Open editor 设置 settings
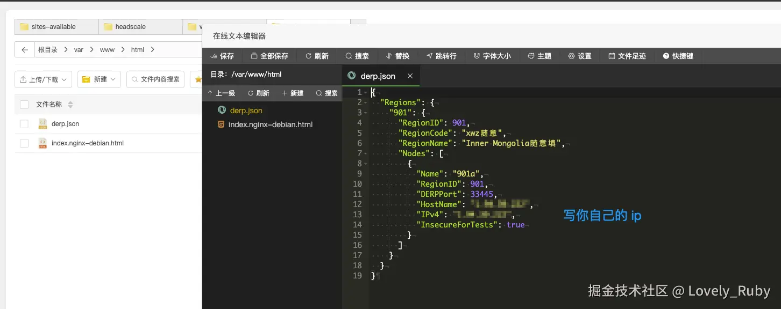 (580, 56)
